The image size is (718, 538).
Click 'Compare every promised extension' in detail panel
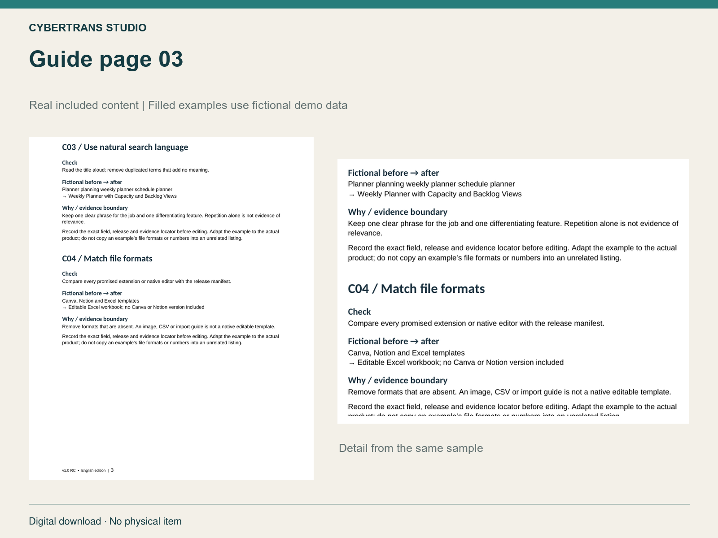(476, 323)
